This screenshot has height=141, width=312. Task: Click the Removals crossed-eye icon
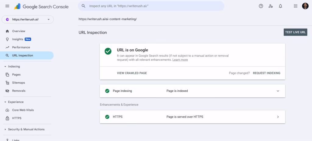click(x=7, y=91)
